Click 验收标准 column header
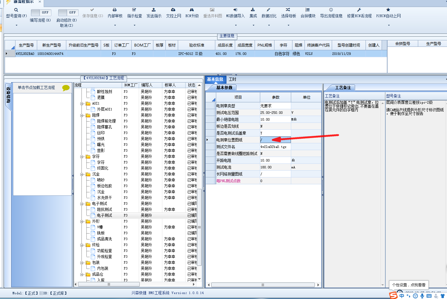 (x=196, y=45)
